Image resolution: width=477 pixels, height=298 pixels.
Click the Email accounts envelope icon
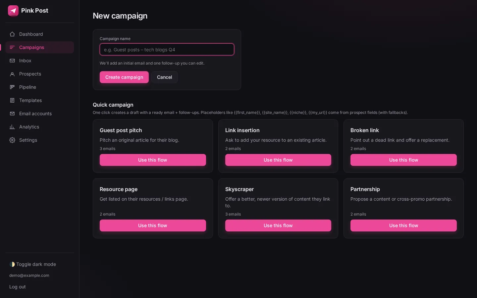12,114
